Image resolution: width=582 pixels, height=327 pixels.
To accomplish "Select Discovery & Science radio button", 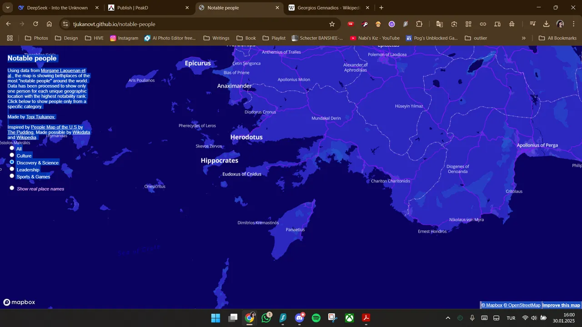I will [12, 162].
